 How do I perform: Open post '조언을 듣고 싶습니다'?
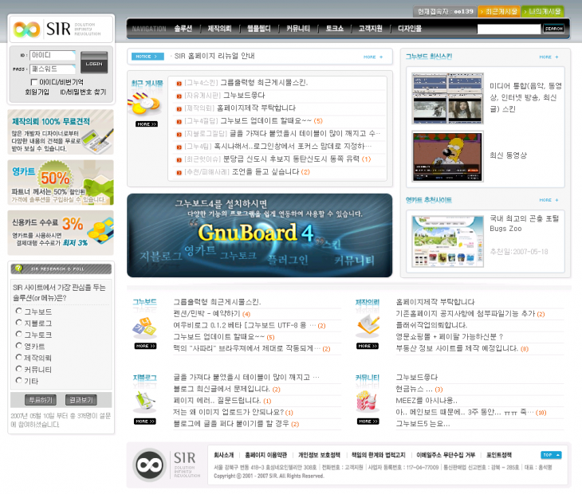click(x=265, y=172)
